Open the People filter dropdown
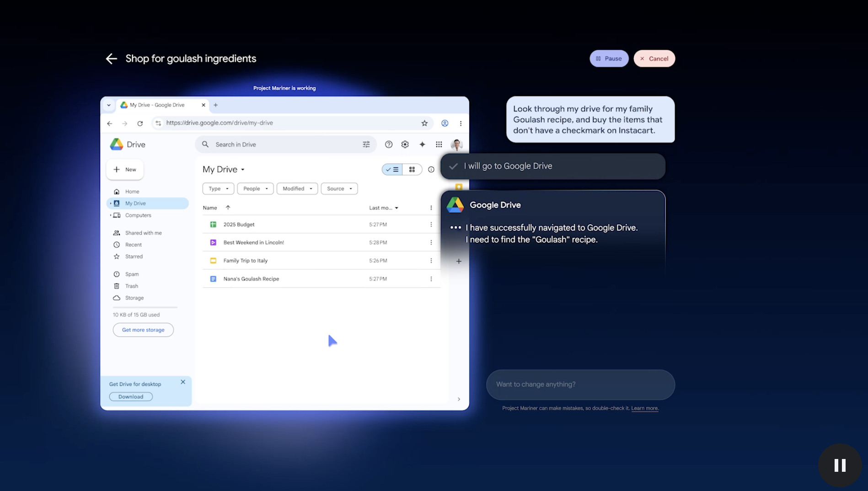Viewport: 868px width, 491px height. point(255,189)
